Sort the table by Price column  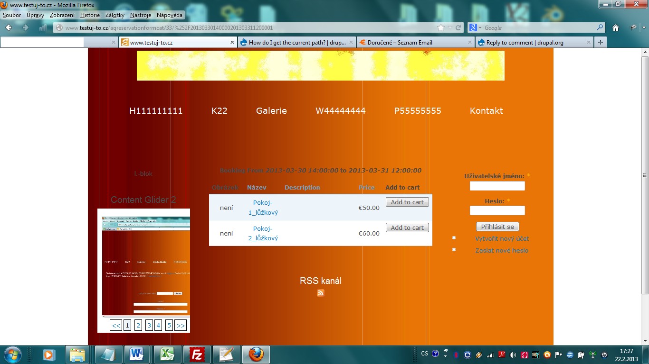coord(366,187)
